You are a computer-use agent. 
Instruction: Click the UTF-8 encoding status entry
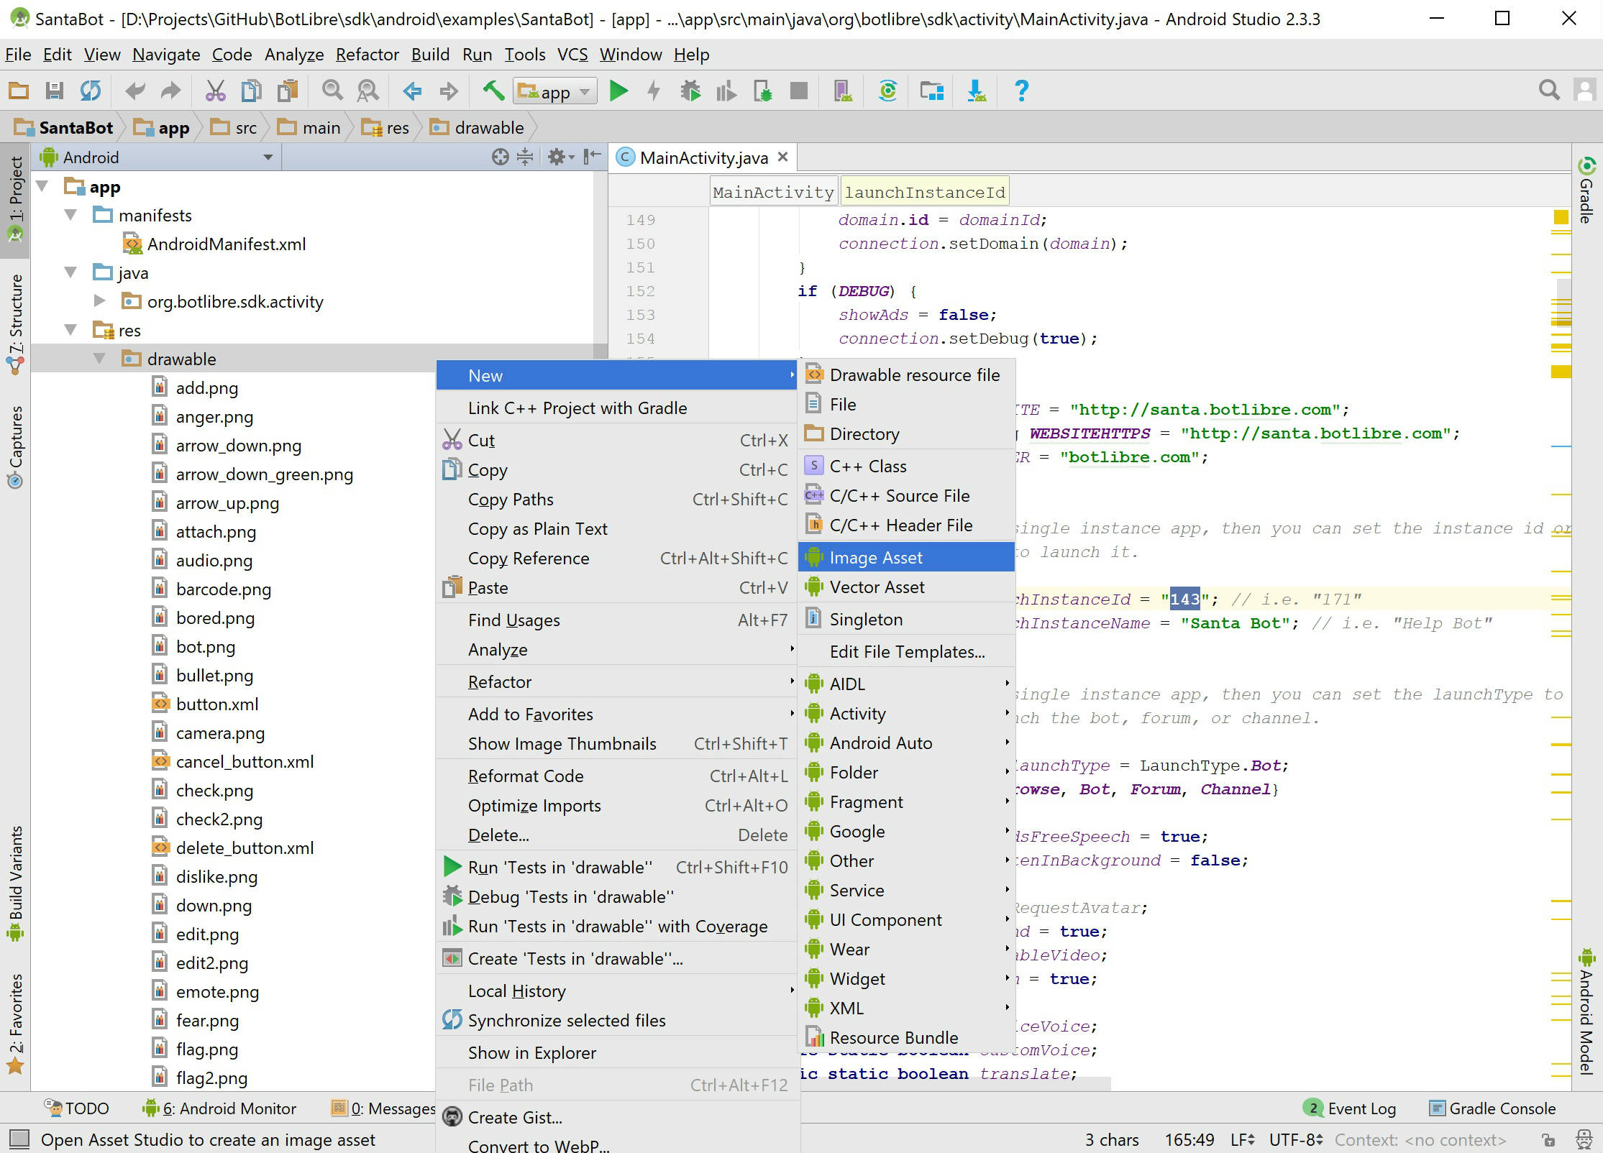(x=1296, y=1139)
